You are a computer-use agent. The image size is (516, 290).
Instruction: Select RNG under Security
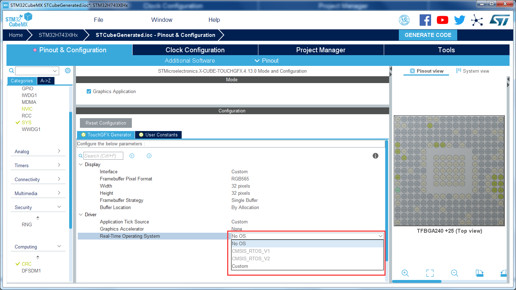click(27, 224)
